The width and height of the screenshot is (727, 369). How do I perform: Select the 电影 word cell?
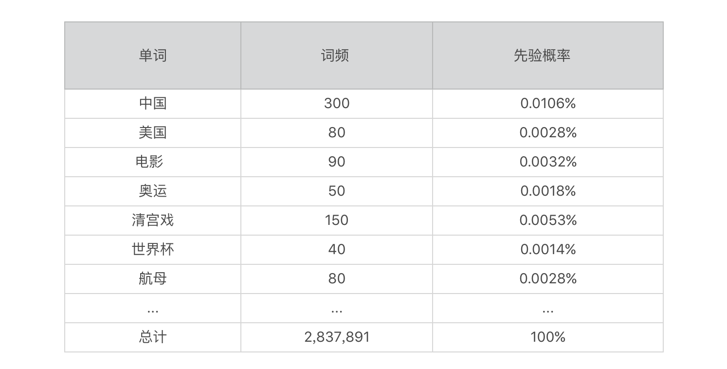click(x=150, y=162)
